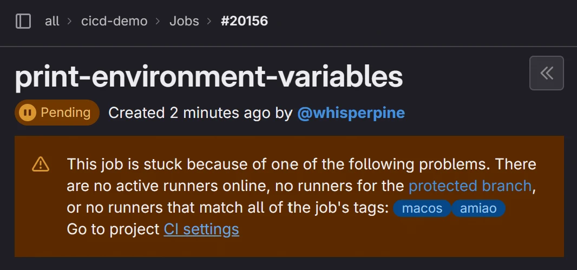
Task: Click the Pending status label
Action: point(65,113)
